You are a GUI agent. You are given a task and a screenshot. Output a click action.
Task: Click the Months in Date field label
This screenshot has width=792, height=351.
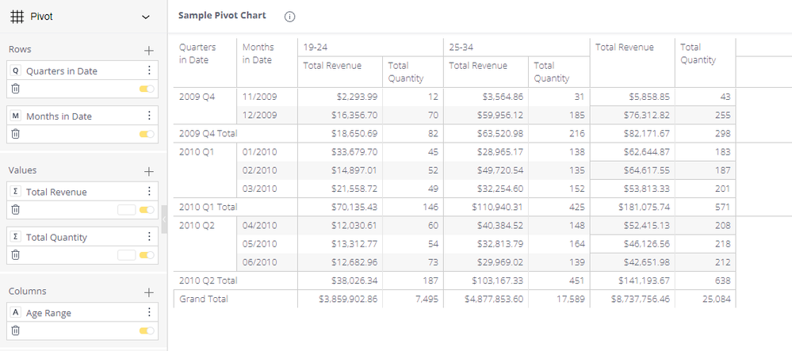point(59,116)
